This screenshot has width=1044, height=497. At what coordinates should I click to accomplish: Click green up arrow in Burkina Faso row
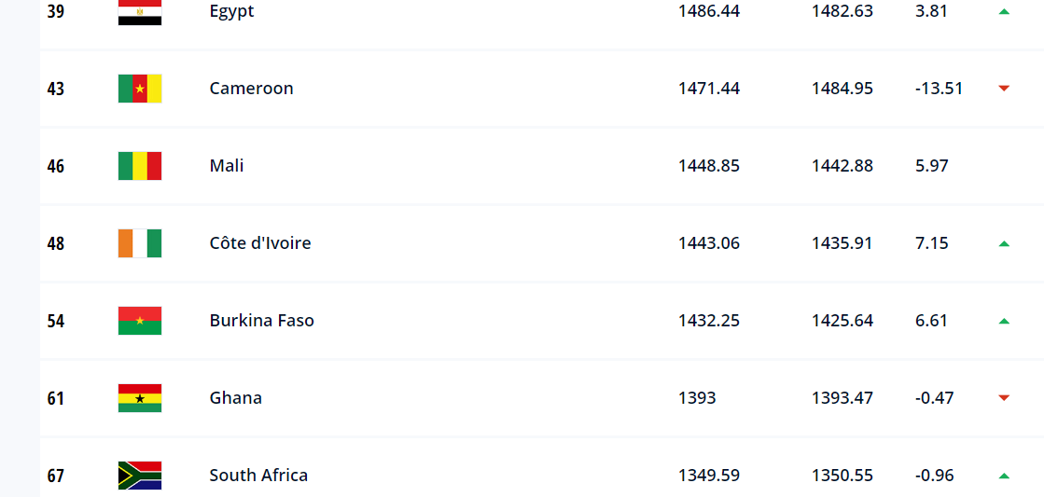pyautogui.click(x=1004, y=321)
